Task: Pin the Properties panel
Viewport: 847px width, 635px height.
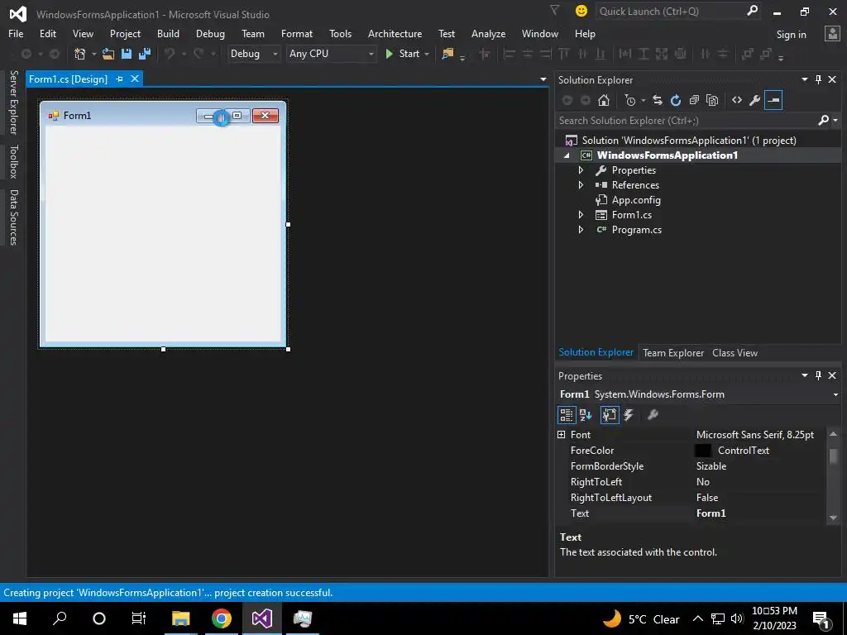Action: [818, 375]
